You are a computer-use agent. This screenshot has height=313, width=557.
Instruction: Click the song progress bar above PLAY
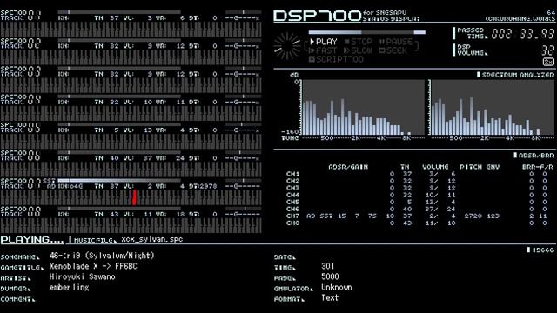(x=367, y=32)
